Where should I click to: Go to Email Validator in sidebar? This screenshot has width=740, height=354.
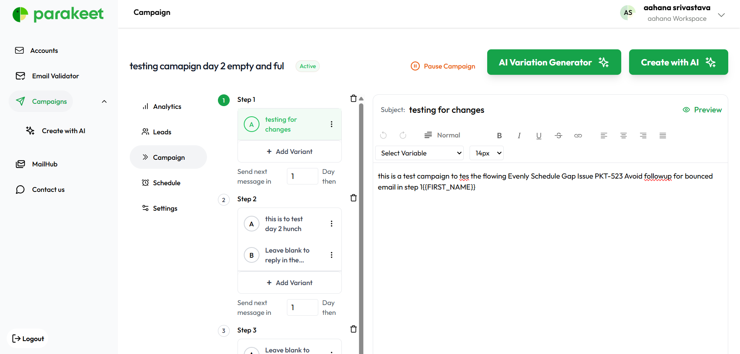click(x=55, y=76)
